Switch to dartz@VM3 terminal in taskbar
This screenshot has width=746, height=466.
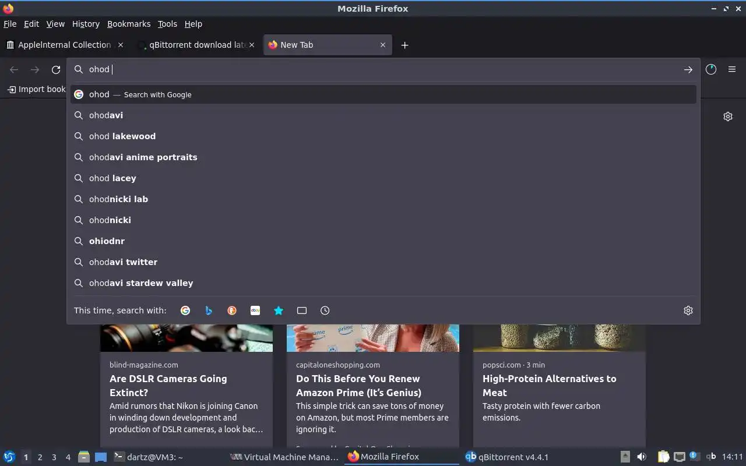pos(168,457)
